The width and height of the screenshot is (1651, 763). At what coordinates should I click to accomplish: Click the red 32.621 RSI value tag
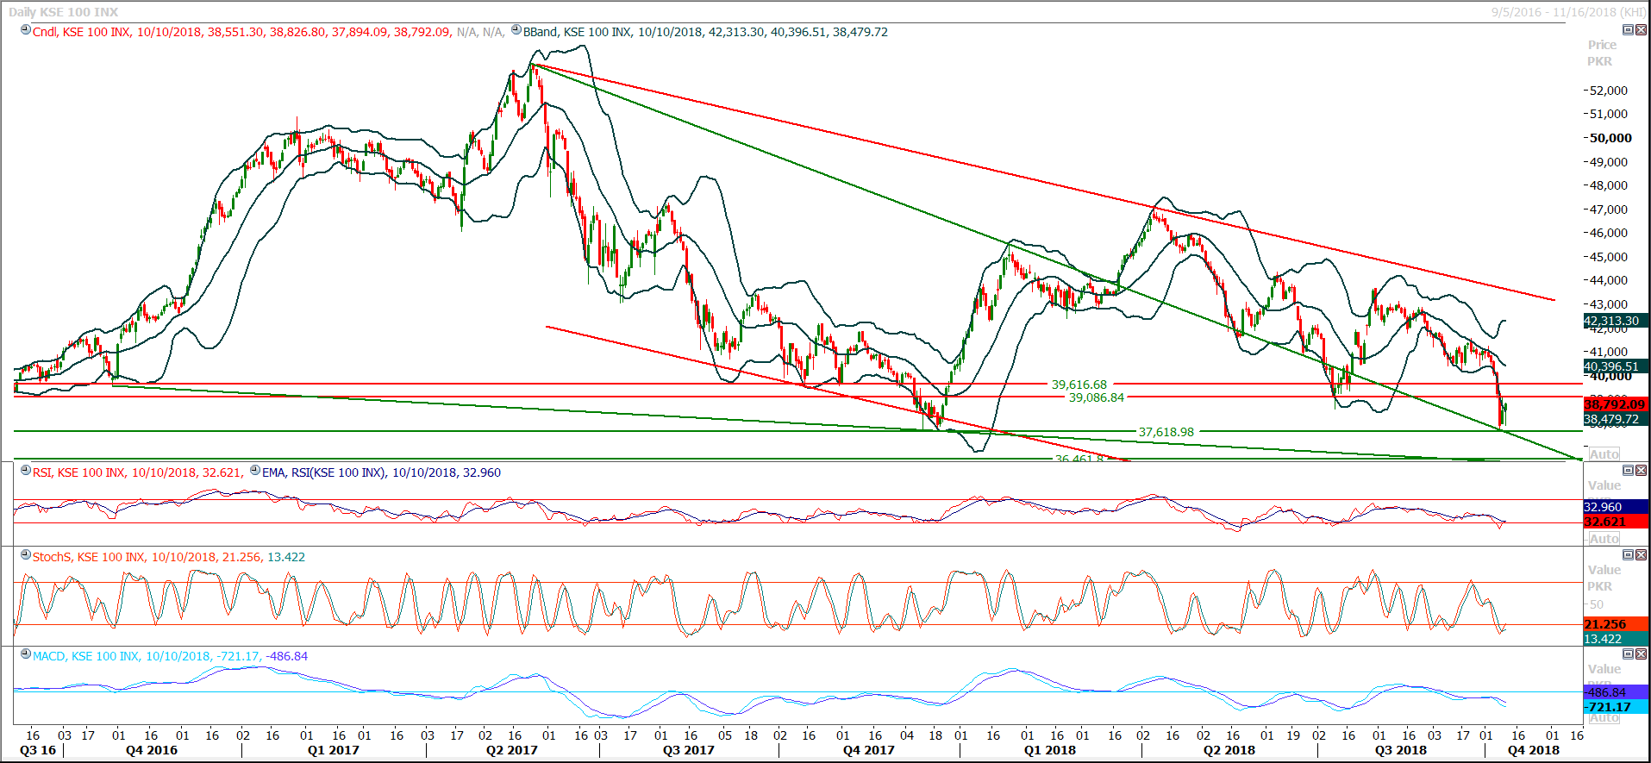pyautogui.click(x=1616, y=522)
